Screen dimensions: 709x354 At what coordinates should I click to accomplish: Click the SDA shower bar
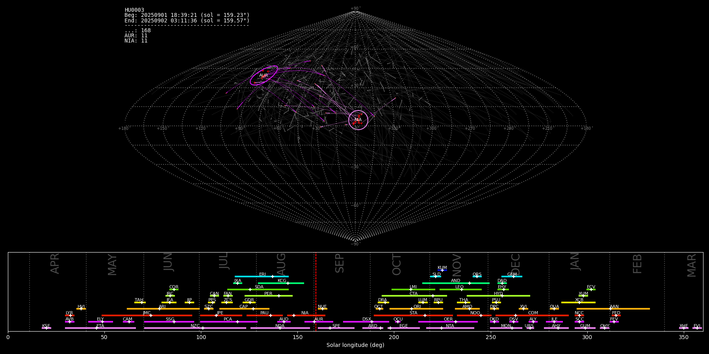coord(258,289)
